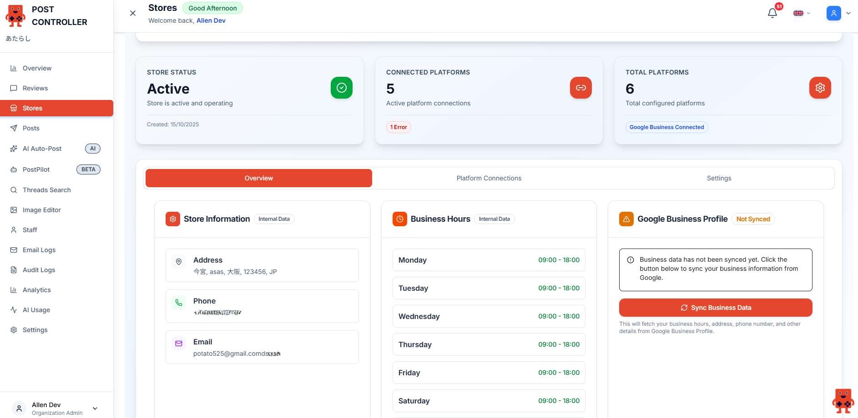Viewport: 858px width, 418px height.
Task: Click the red mascot chat icon
Action: (x=843, y=401)
